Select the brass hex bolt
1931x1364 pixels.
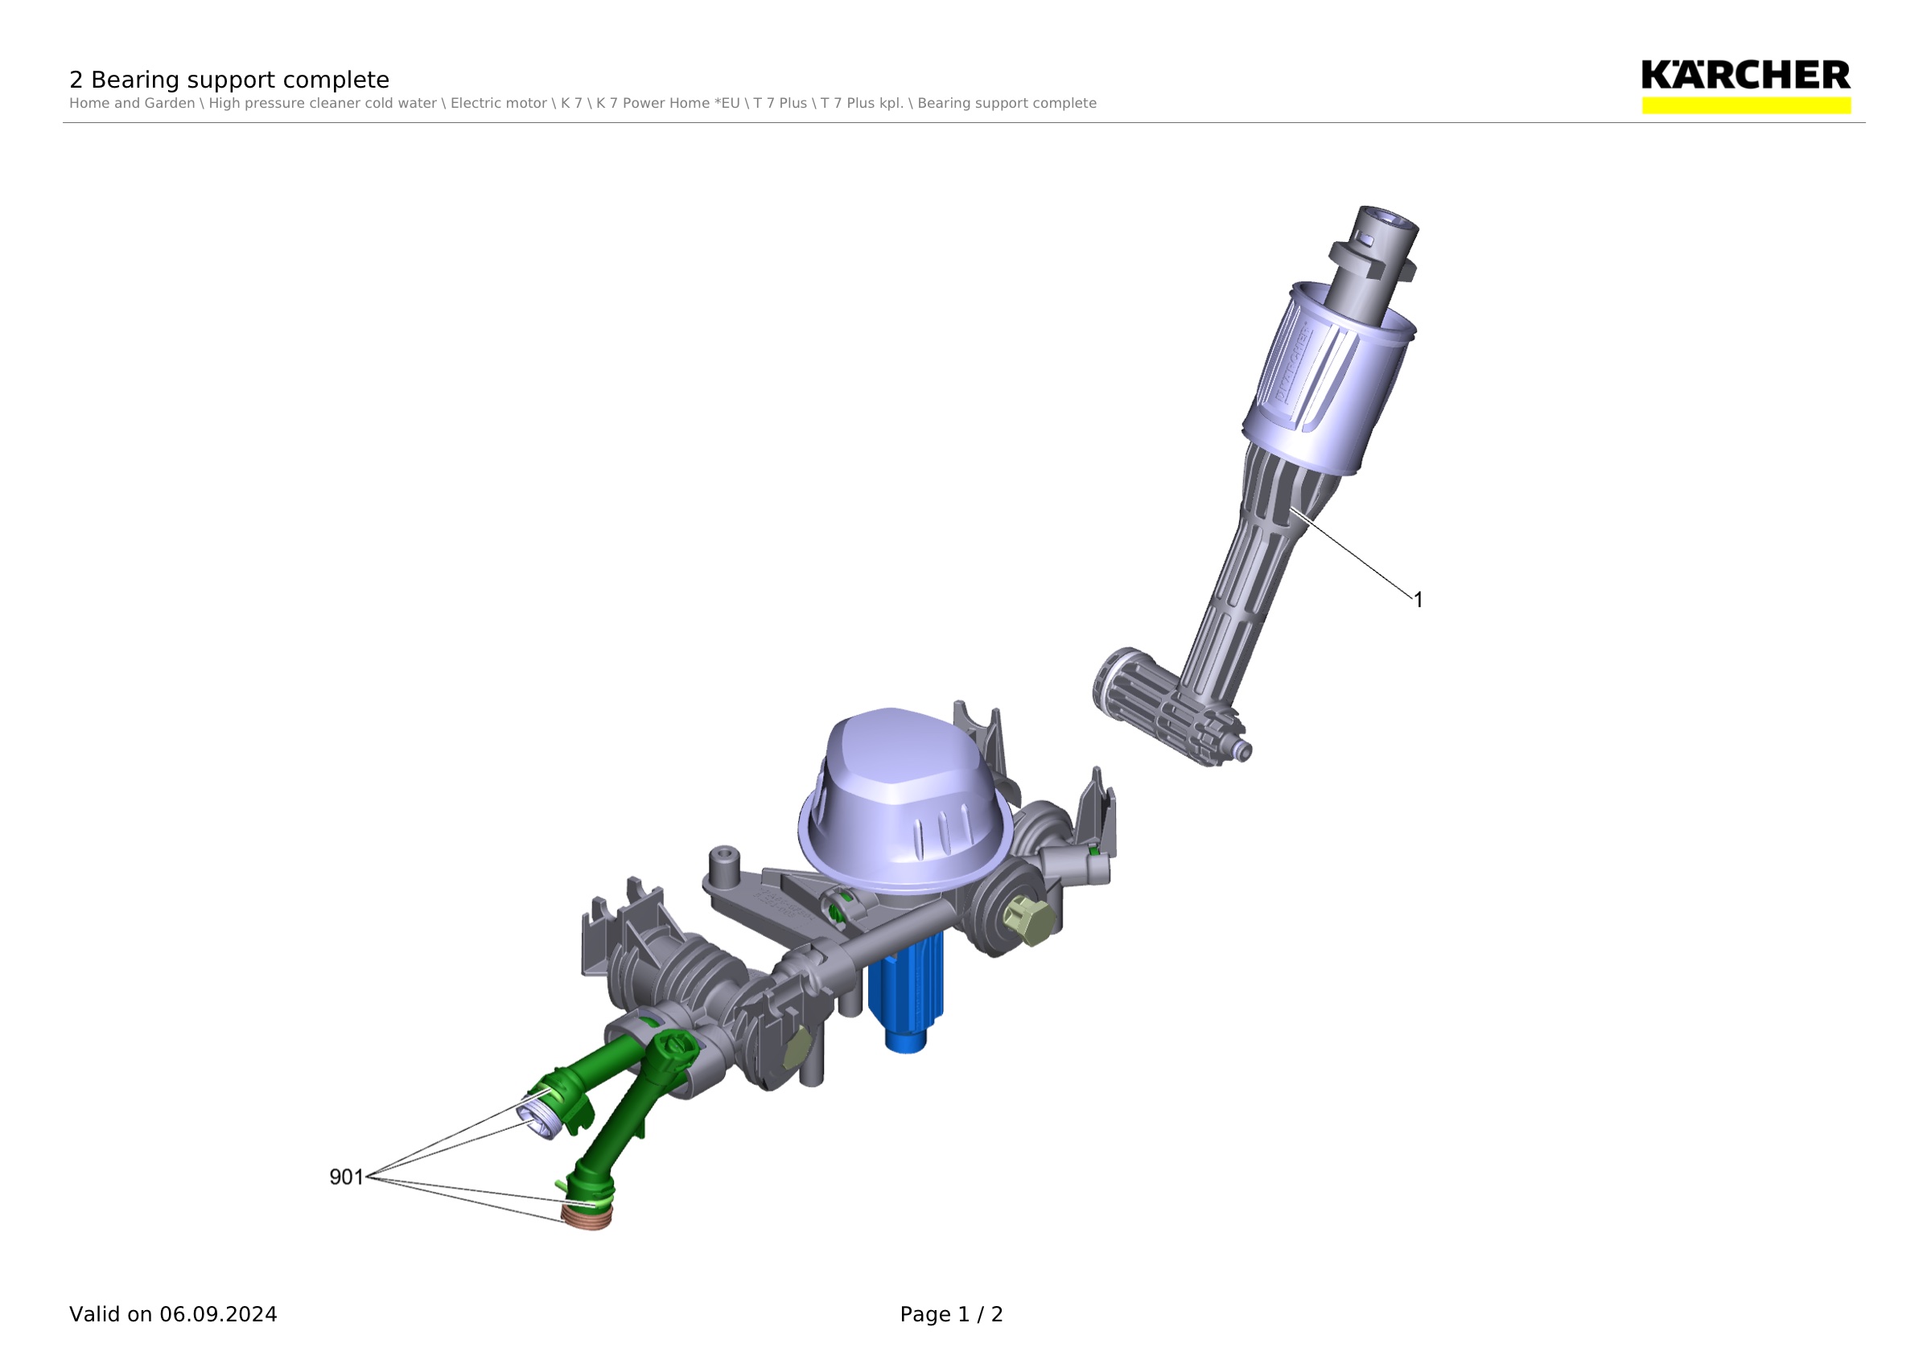pyautogui.click(x=1028, y=921)
